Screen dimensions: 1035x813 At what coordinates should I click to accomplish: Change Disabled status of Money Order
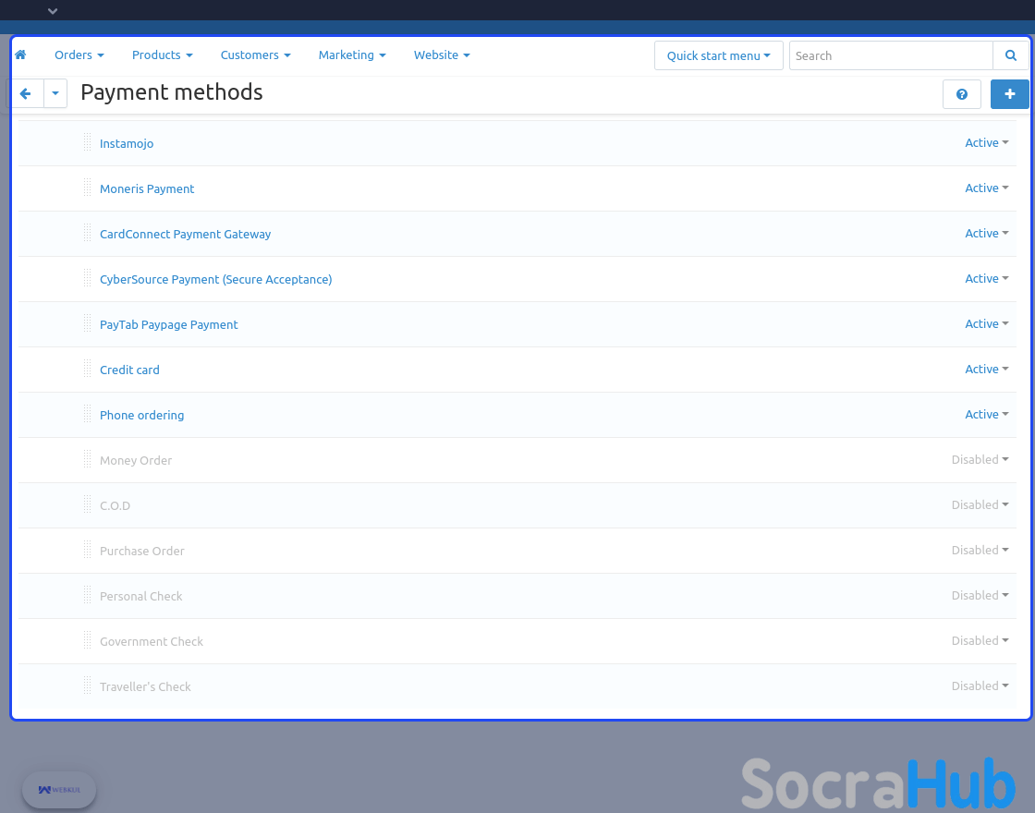[x=980, y=460]
